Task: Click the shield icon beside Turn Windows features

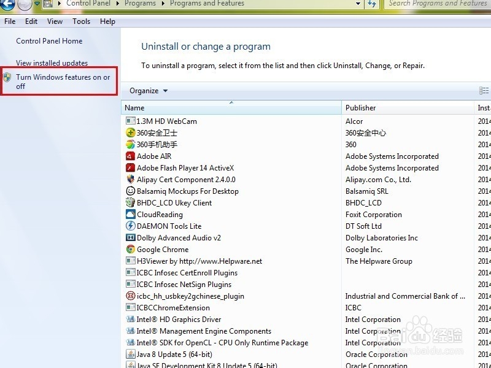Action: tap(7, 77)
